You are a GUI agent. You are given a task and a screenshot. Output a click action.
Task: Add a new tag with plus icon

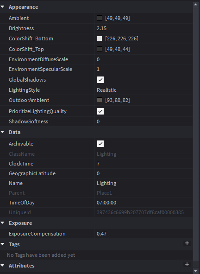point(187,243)
